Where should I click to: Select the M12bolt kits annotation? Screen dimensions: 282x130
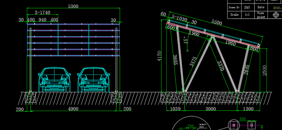[203, 125]
